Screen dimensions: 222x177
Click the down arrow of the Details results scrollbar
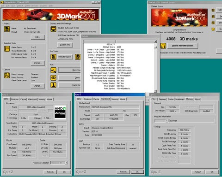155,91
